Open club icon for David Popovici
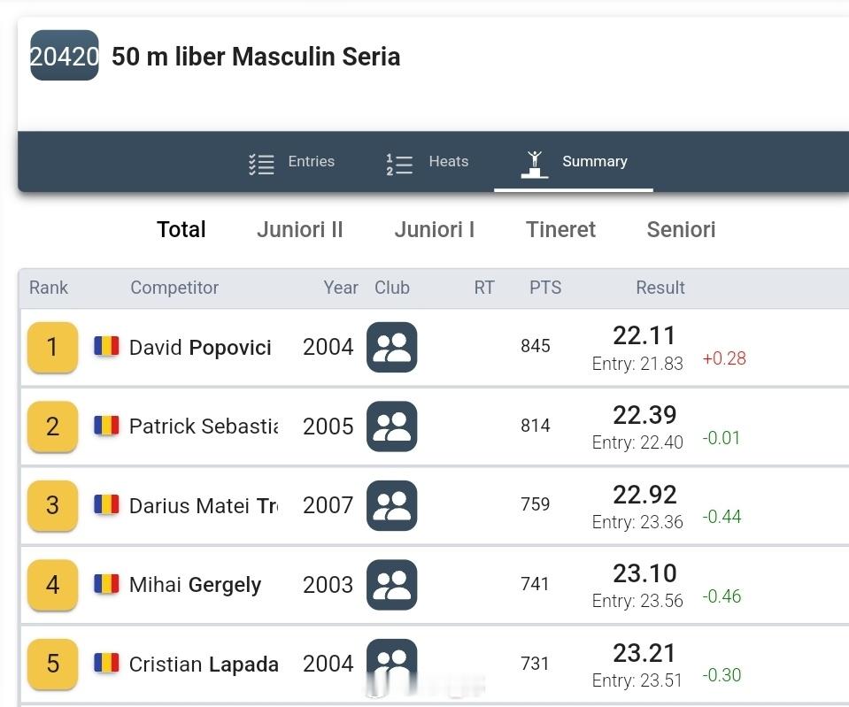The width and height of the screenshot is (849, 707). [391, 347]
